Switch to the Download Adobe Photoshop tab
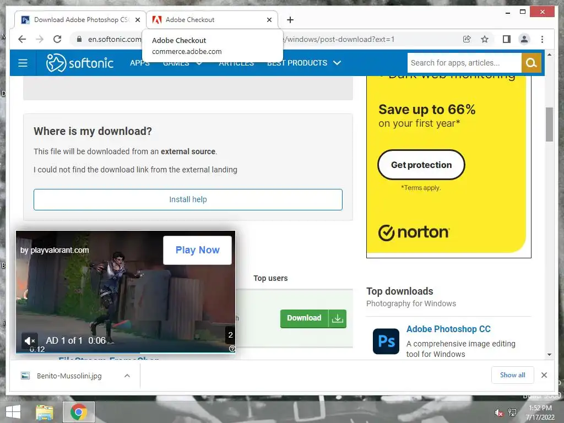 pyautogui.click(x=80, y=20)
